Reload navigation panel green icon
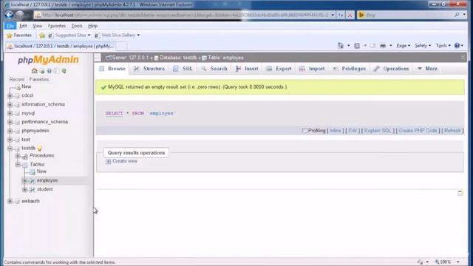The height and width of the screenshot is (266, 473). tap(64, 71)
